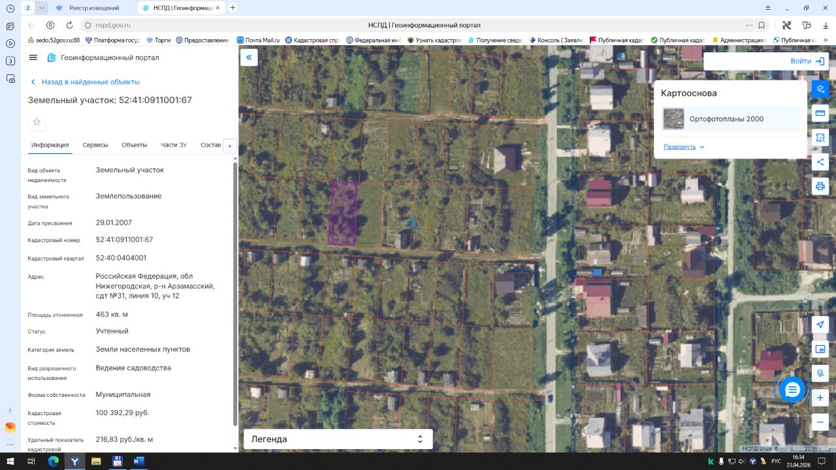Switch to the Состав tab
The width and height of the screenshot is (836, 470).
[211, 145]
